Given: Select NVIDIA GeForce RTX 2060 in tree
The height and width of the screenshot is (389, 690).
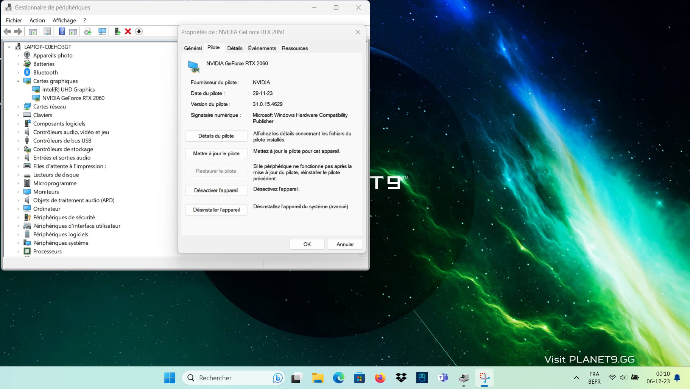Looking at the screenshot, I should pyautogui.click(x=73, y=98).
